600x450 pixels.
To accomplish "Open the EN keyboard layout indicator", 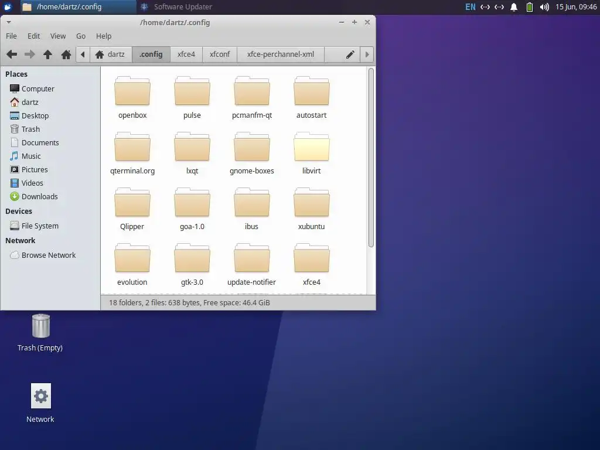I will click(x=471, y=7).
